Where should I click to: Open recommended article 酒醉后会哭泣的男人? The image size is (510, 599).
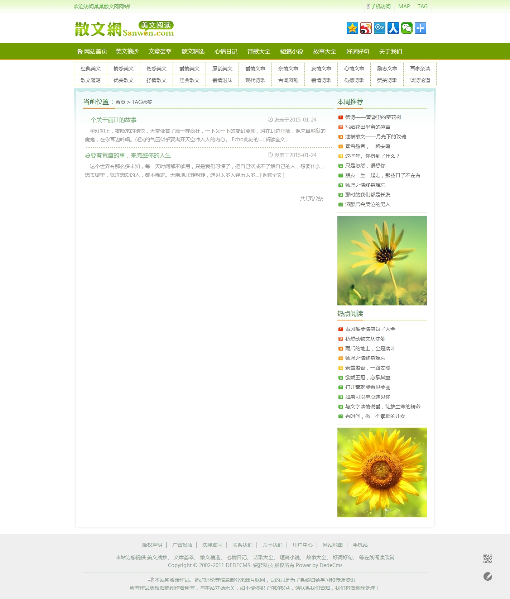pyautogui.click(x=367, y=204)
